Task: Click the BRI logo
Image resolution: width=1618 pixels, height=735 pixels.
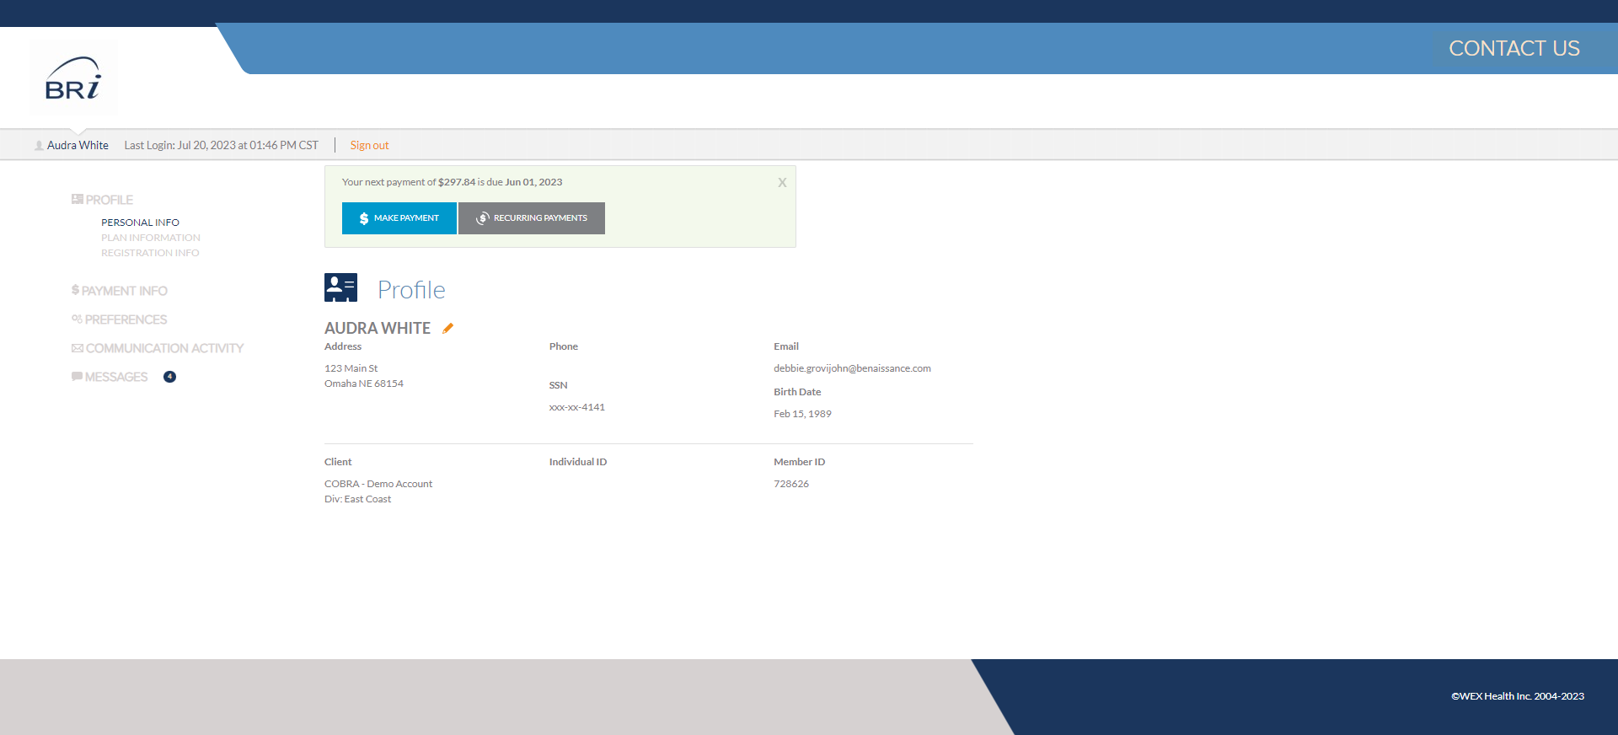Action: point(73,78)
